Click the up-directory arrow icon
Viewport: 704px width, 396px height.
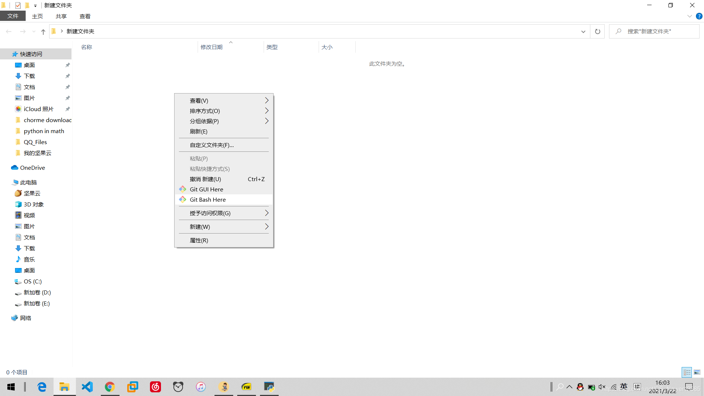pyautogui.click(x=43, y=32)
